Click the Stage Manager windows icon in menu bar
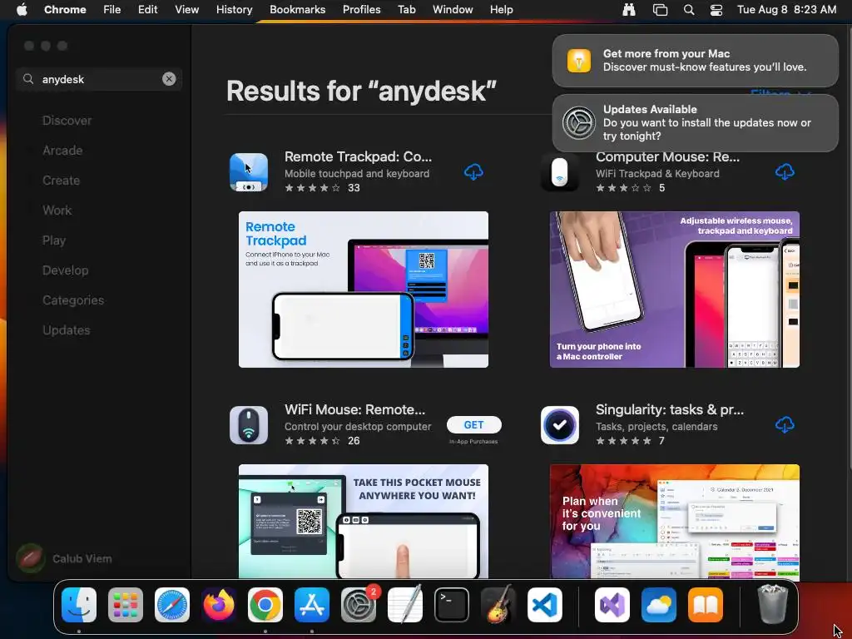Viewport: 852px width, 639px height. 660,9
